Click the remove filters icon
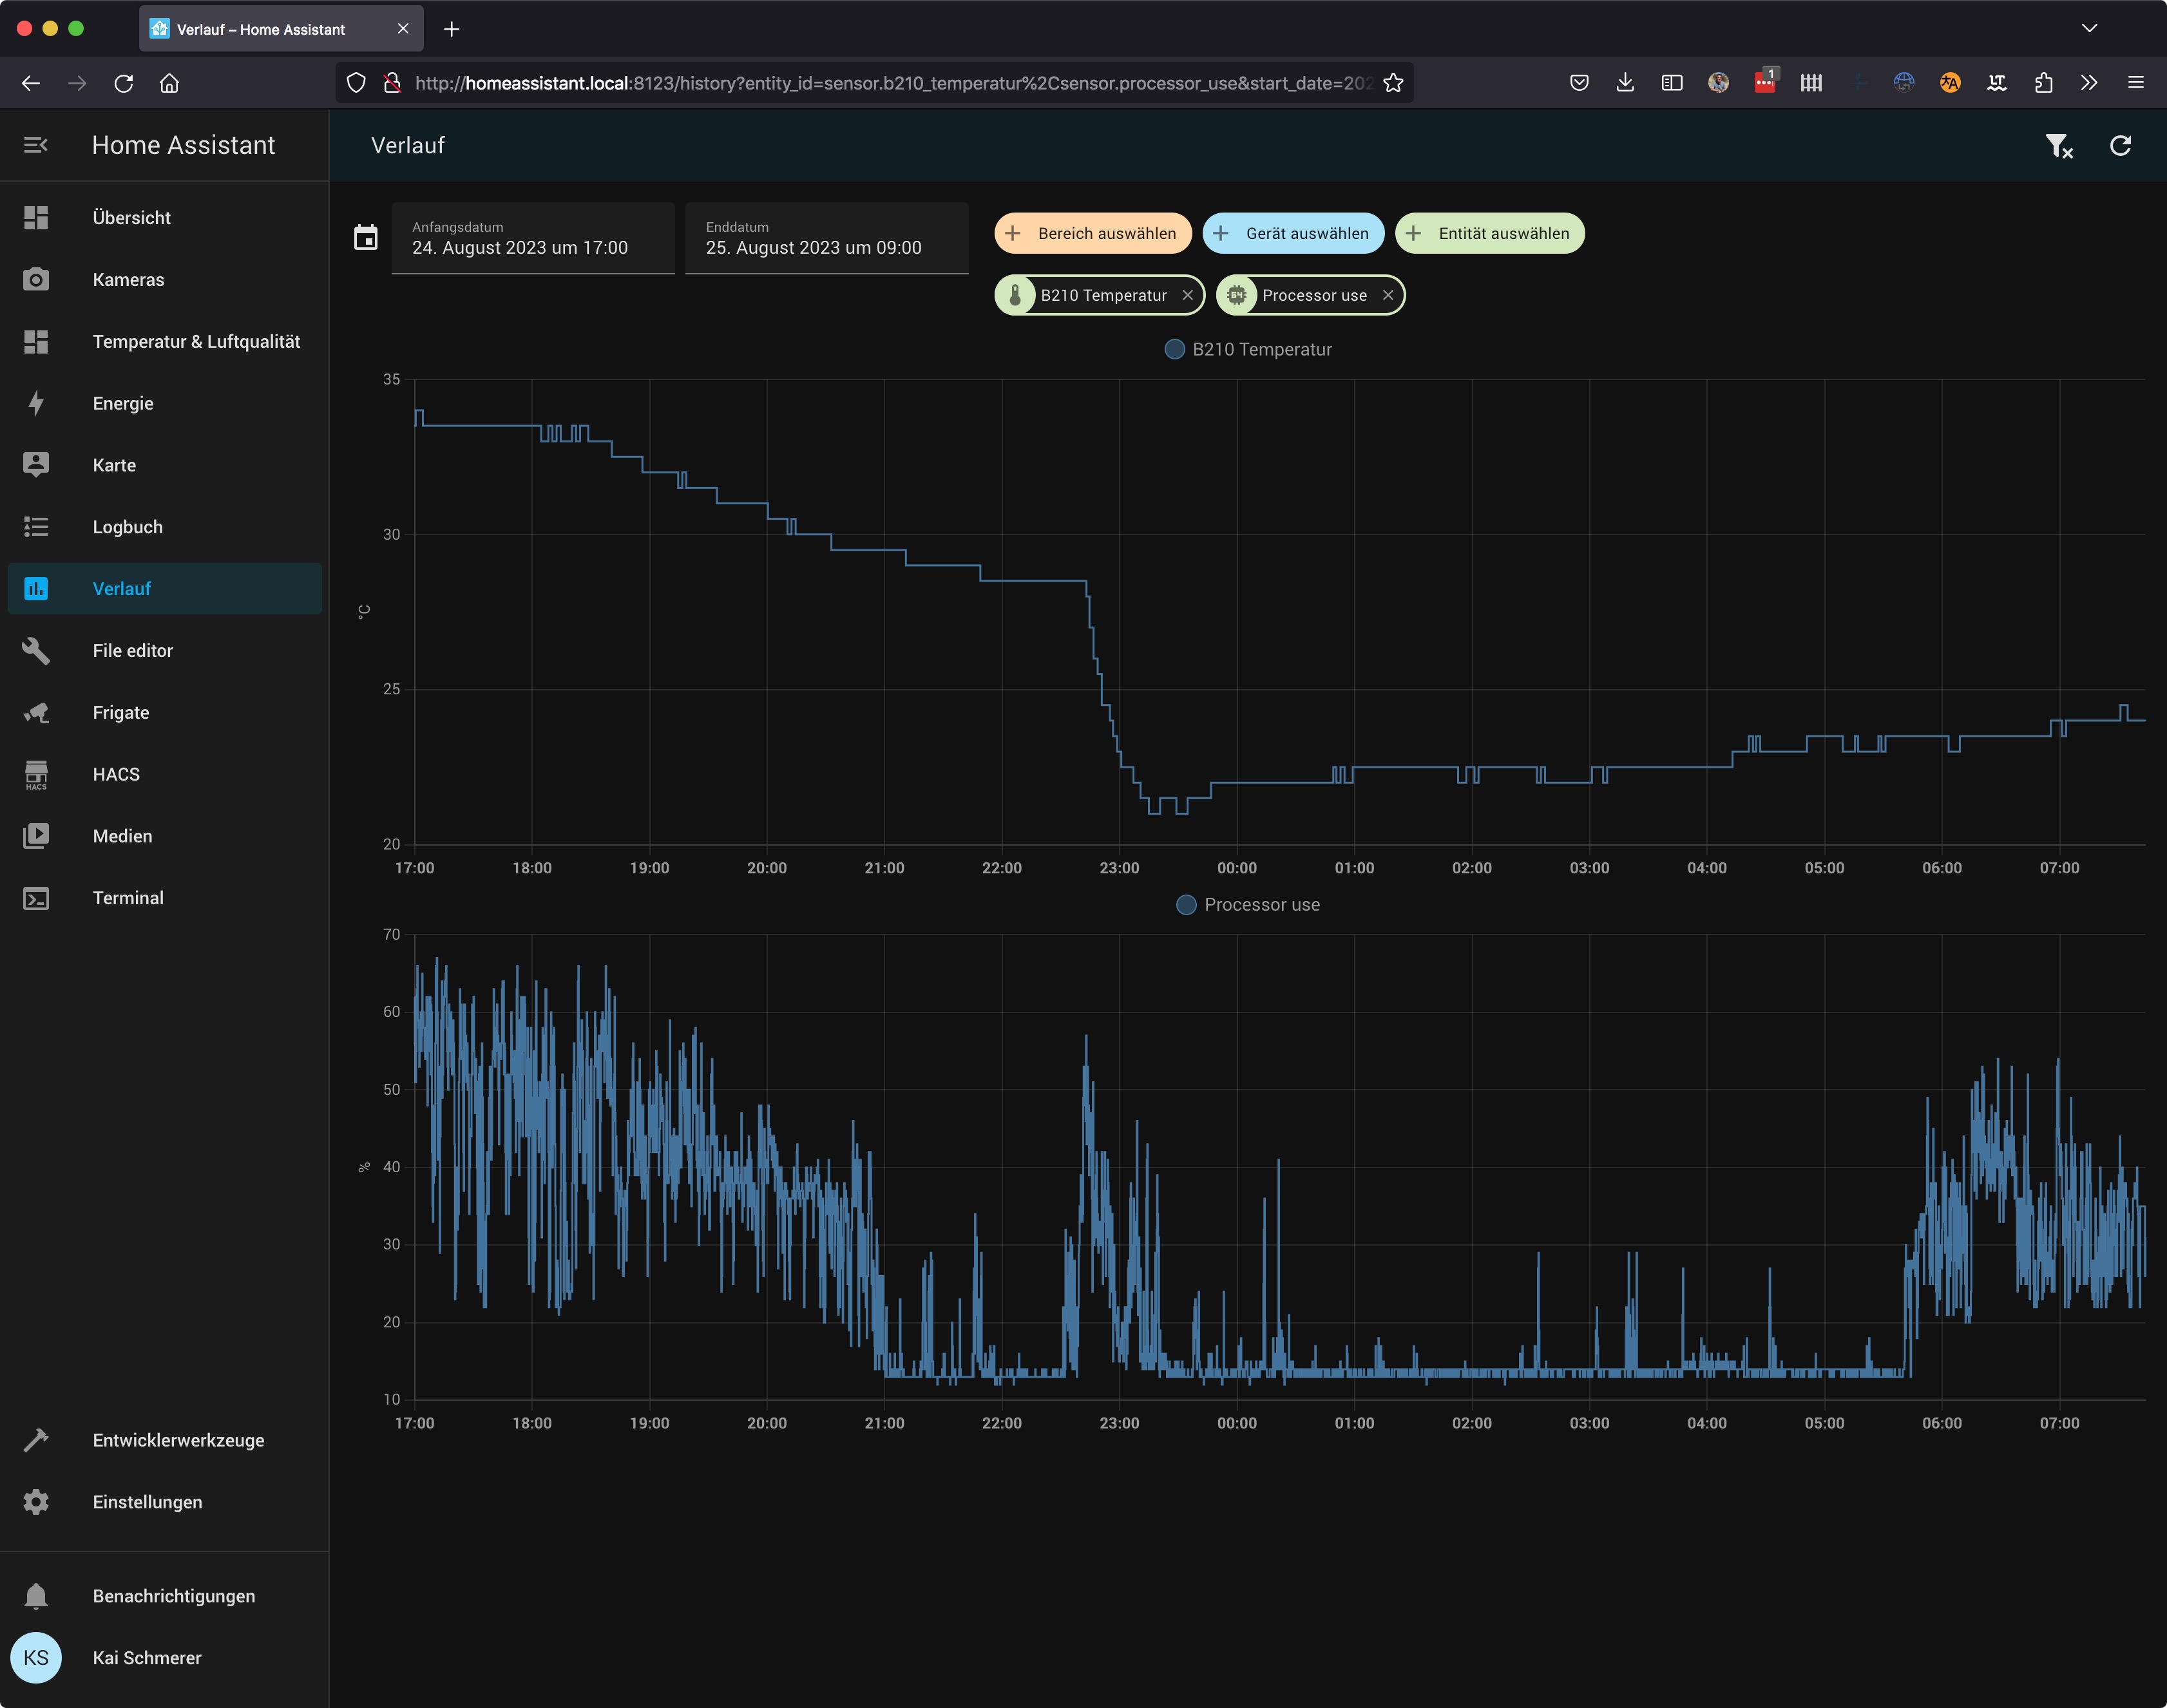This screenshot has width=2167, height=1708. pos(2058,146)
